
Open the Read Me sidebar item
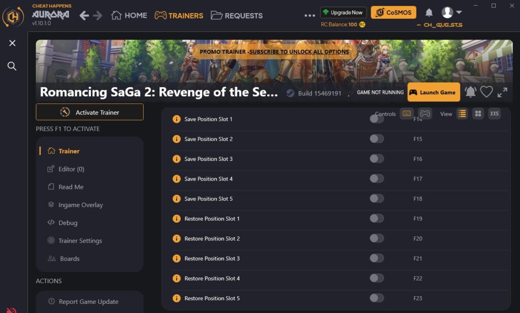pyautogui.click(x=71, y=187)
